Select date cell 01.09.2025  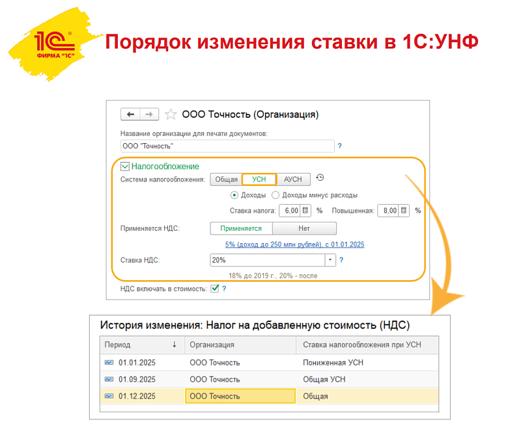tap(137, 379)
